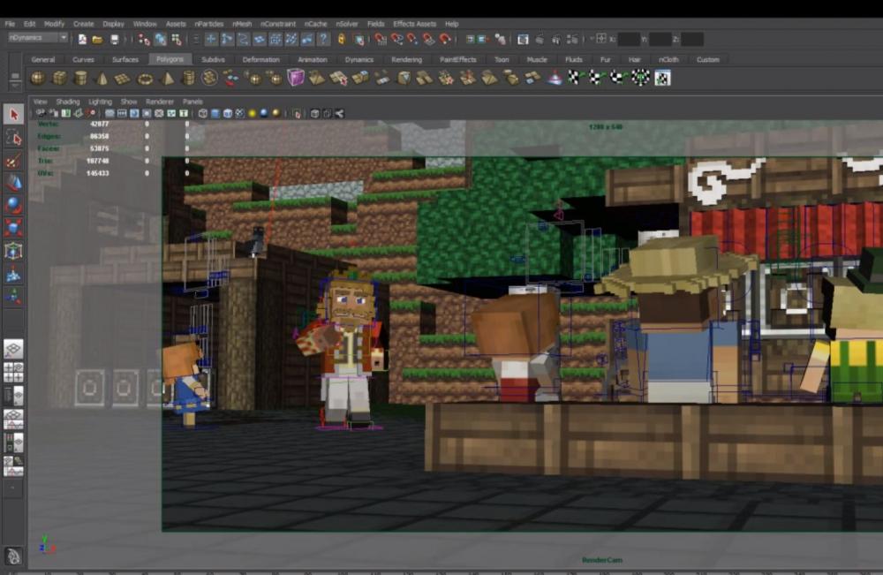The width and height of the screenshot is (883, 575).
Task: Open the Render View window icon
Action: [x=523, y=40]
